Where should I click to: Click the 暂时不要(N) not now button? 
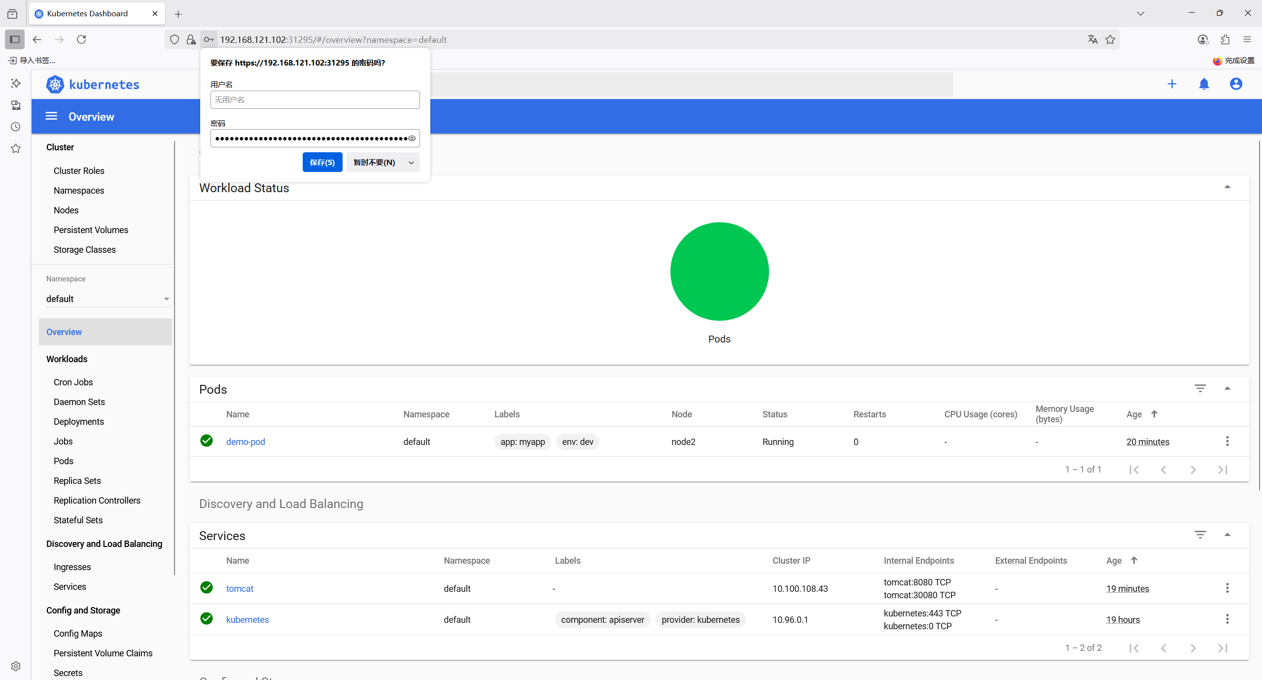click(375, 163)
